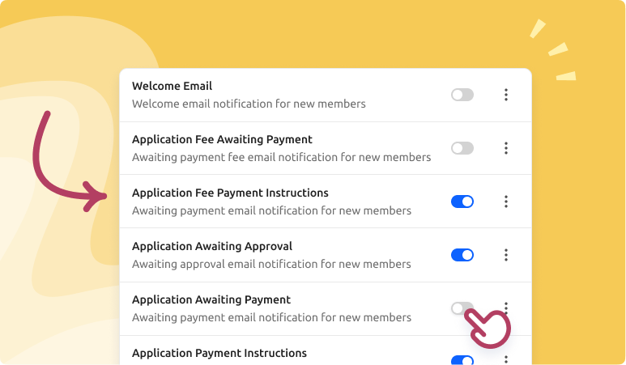Enable the Welcome Email notification toggle
Image resolution: width=626 pixels, height=365 pixels.
click(462, 95)
